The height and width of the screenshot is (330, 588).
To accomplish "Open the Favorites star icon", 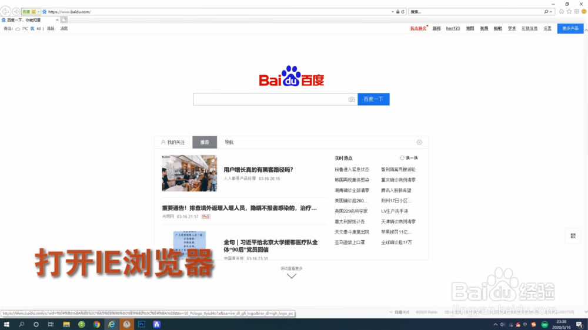I will [569, 12].
